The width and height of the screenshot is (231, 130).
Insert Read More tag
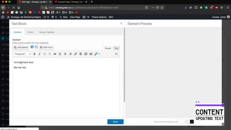coord(80,54)
